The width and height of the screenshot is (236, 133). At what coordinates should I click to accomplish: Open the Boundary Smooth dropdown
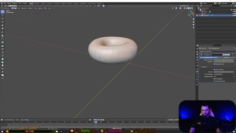click(224, 76)
